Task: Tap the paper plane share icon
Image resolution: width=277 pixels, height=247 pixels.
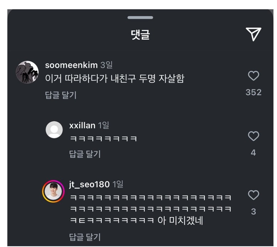Action: pyautogui.click(x=253, y=34)
